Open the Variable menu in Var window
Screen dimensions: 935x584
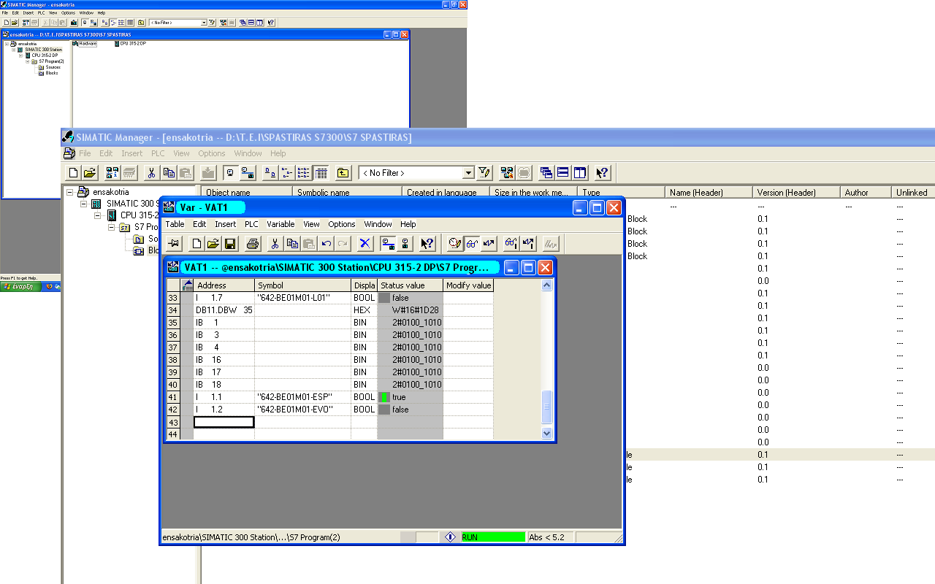click(x=280, y=224)
